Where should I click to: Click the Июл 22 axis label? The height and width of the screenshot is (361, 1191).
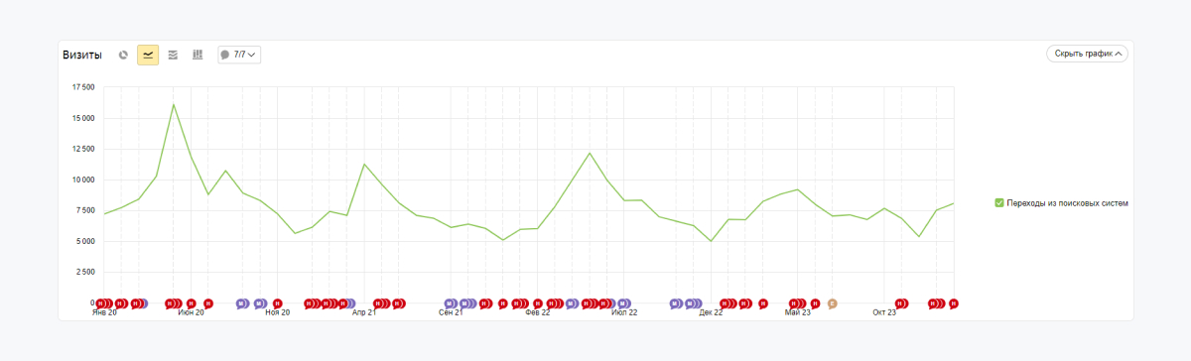624,312
